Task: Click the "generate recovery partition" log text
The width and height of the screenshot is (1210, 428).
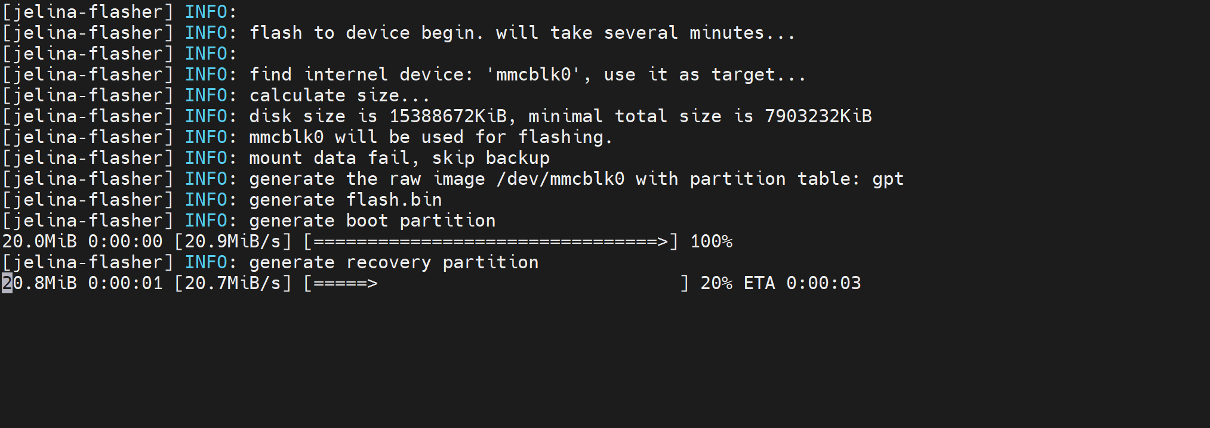Action: [x=393, y=262]
